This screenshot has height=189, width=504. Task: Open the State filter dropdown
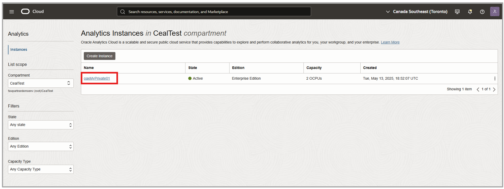pos(41,125)
